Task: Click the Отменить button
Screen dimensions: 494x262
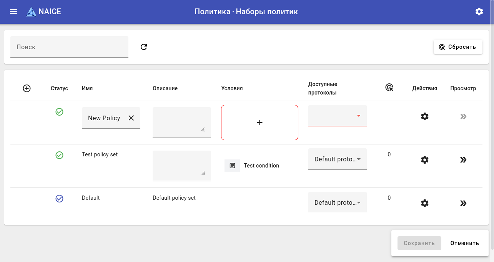Action: pyautogui.click(x=465, y=243)
